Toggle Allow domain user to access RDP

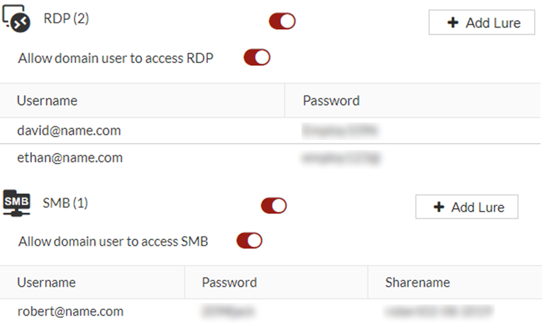257,58
